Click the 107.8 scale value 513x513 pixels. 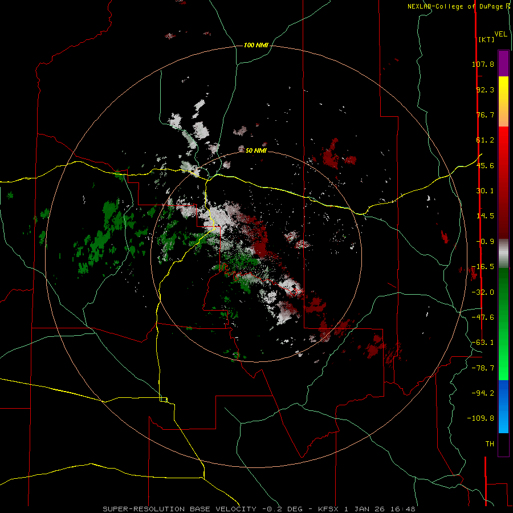click(x=483, y=64)
